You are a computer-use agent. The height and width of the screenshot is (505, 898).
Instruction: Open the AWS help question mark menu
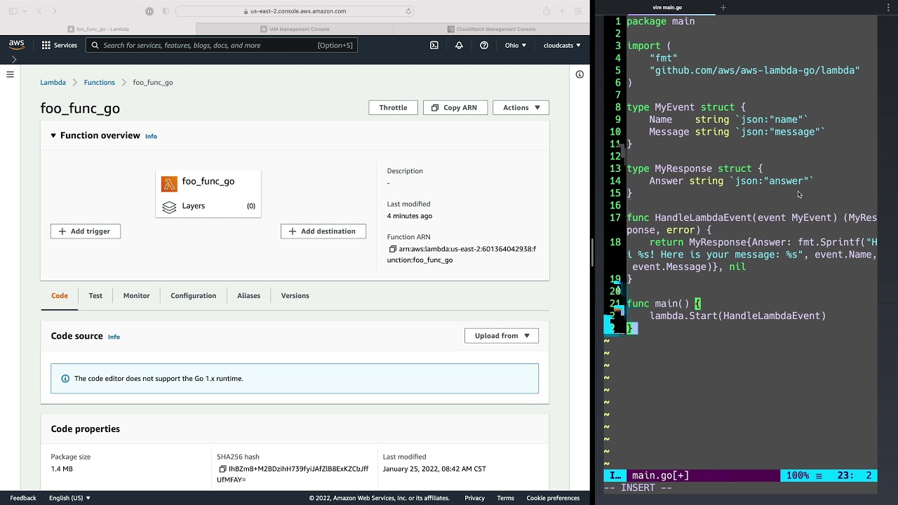coord(484,45)
